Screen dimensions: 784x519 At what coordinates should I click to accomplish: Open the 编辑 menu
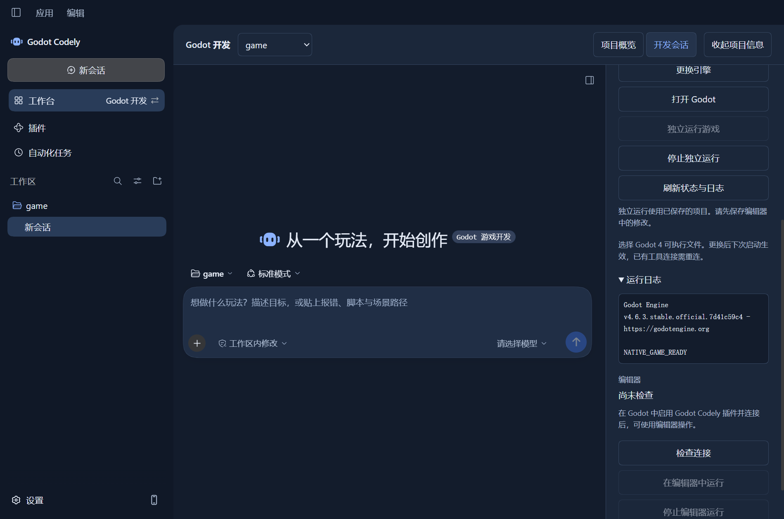76,13
